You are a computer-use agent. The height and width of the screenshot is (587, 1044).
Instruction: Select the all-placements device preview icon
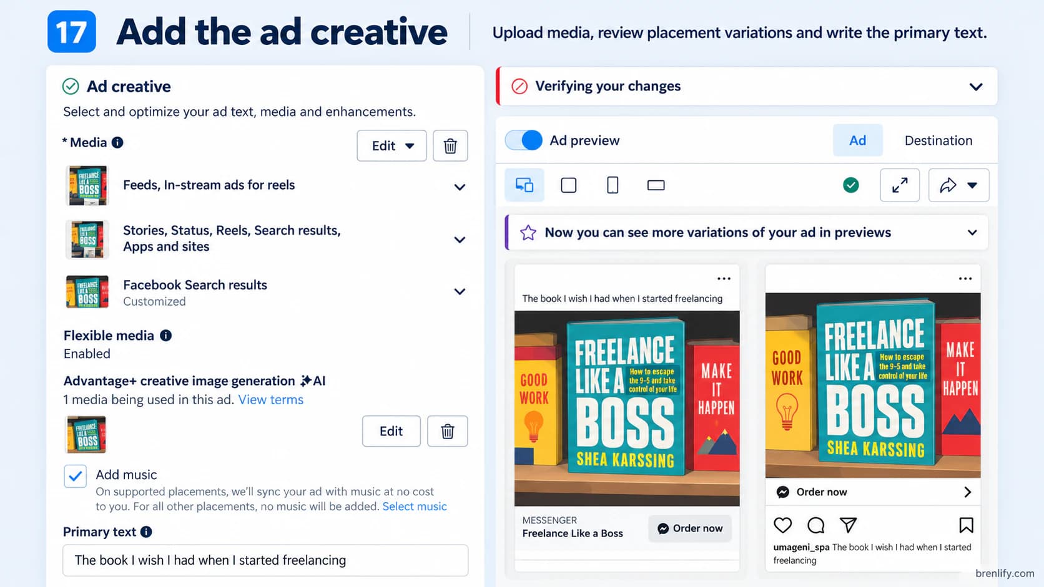(x=524, y=185)
